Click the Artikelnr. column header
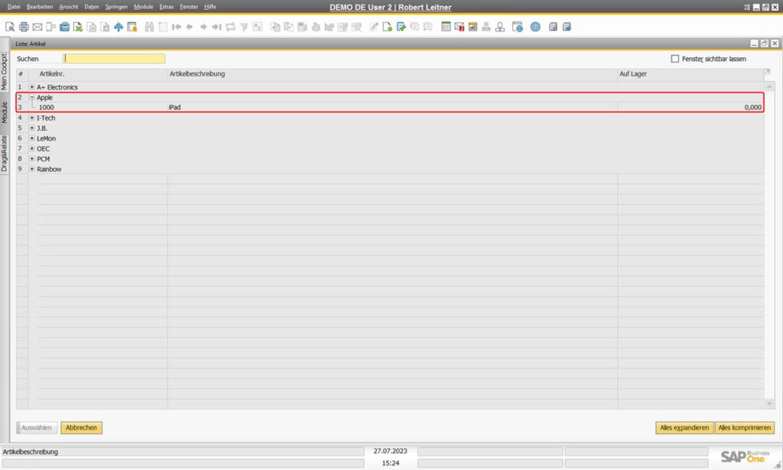Image resolution: width=783 pixels, height=470 pixels. point(52,74)
